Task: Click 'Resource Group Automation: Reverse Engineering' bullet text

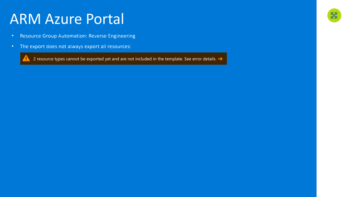Action: pos(78,36)
